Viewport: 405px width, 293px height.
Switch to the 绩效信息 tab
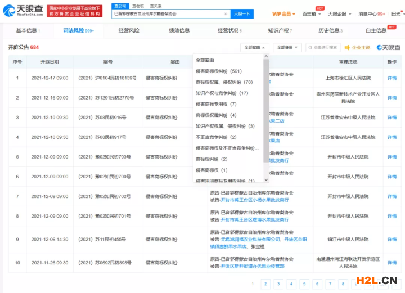coord(179,31)
